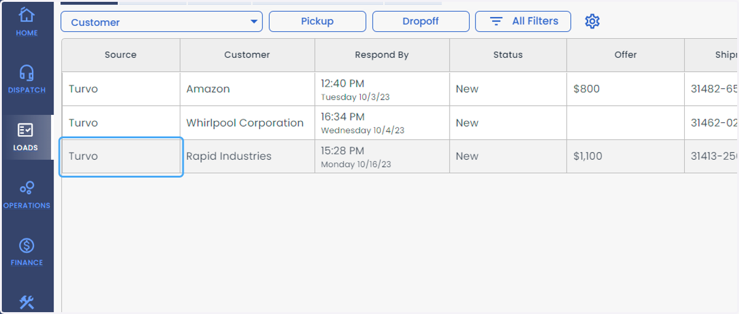Open the Home section in sidebar

coord(26,21)
